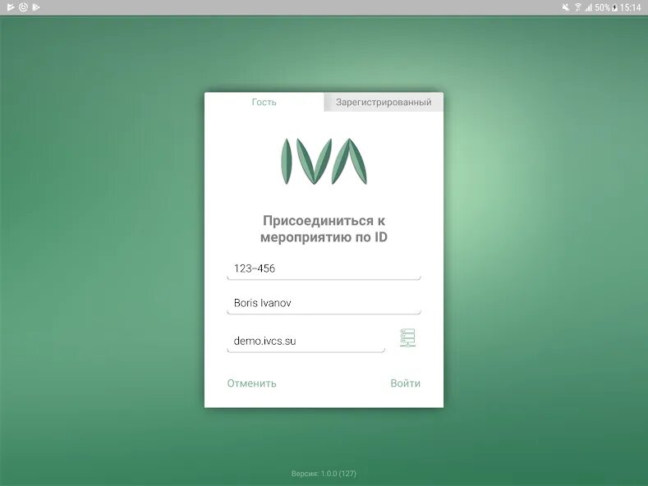648x486 pixels.
Task: Switch to the Гость tab
Action: 264,102
